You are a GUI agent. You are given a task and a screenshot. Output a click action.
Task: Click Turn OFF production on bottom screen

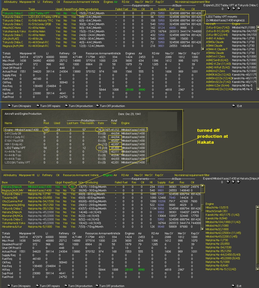[110, 286]
